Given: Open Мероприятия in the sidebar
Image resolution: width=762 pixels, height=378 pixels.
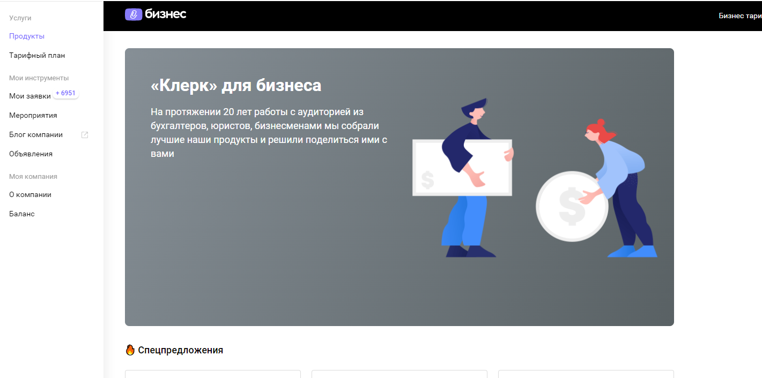Looking at the screenshot, I should [33, 116].
